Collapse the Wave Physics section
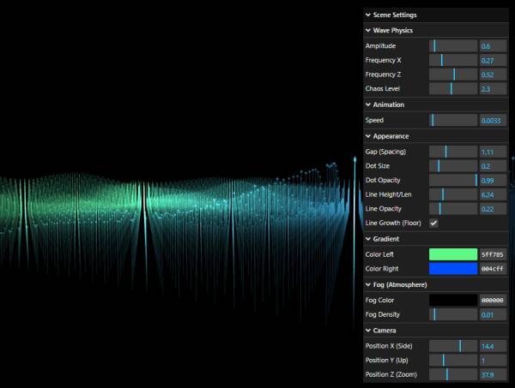The image size is (515, 388). point(392,31)
